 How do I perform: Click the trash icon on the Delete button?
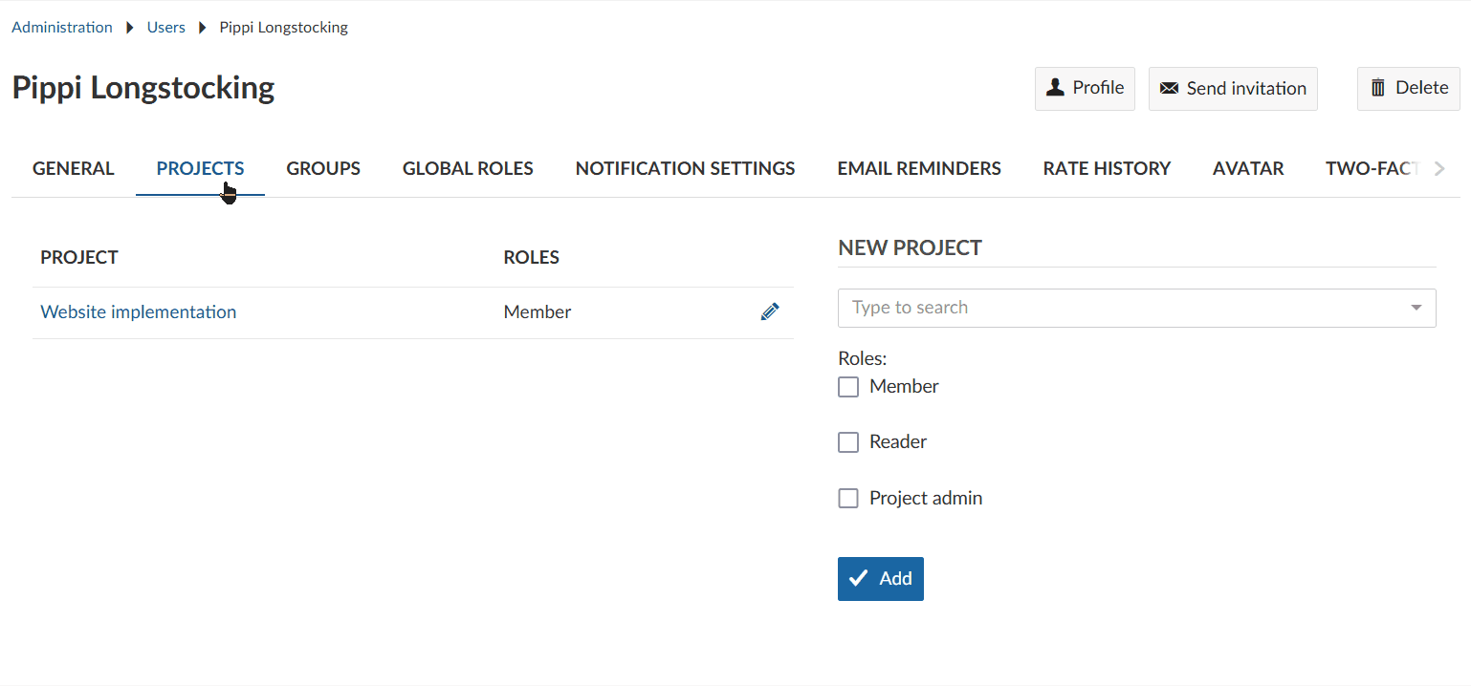pyautogui.click(x=1378, y=87)
